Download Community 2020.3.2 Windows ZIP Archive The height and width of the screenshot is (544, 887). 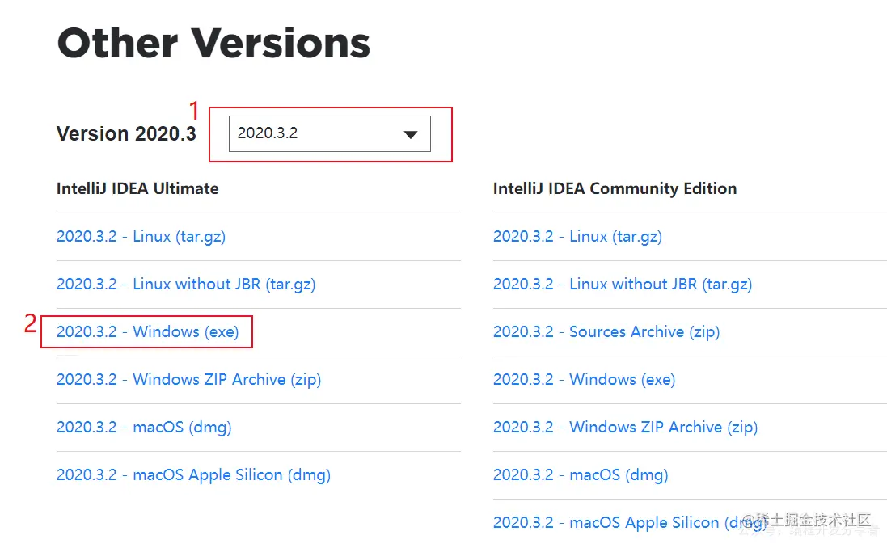pyautogui.click(x=625, y=427)
